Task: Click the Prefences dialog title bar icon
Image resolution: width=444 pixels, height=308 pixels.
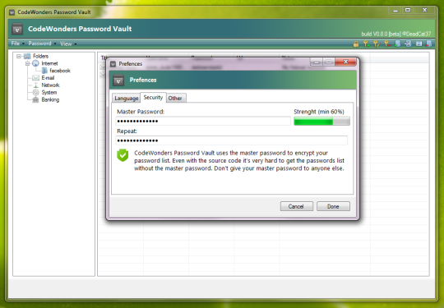Action: 113,64
